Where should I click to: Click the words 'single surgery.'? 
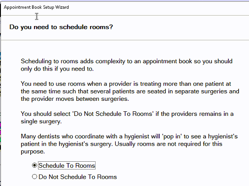tap(41, 121)
